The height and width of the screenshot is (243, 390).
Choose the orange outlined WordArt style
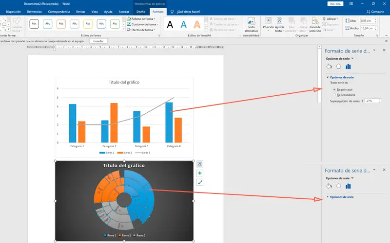(x=197, y=25)
